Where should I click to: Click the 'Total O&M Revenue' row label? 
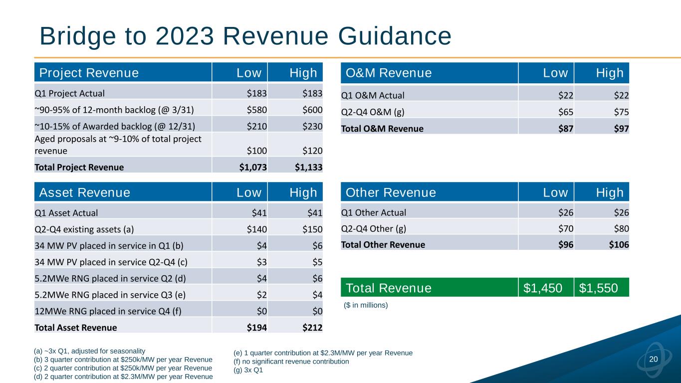pyautogui.click(x=382, y=129)
